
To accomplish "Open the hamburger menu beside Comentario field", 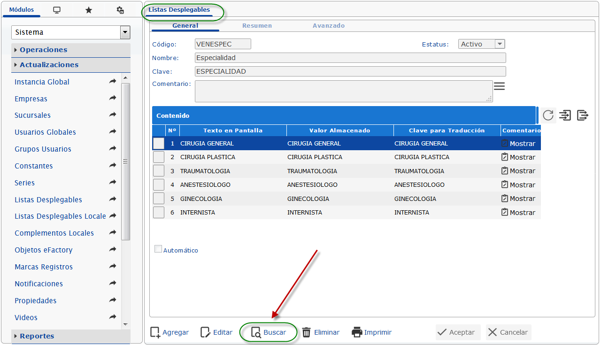I will point(499,86).
